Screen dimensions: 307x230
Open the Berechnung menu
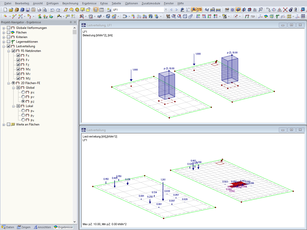pos(70,3)
